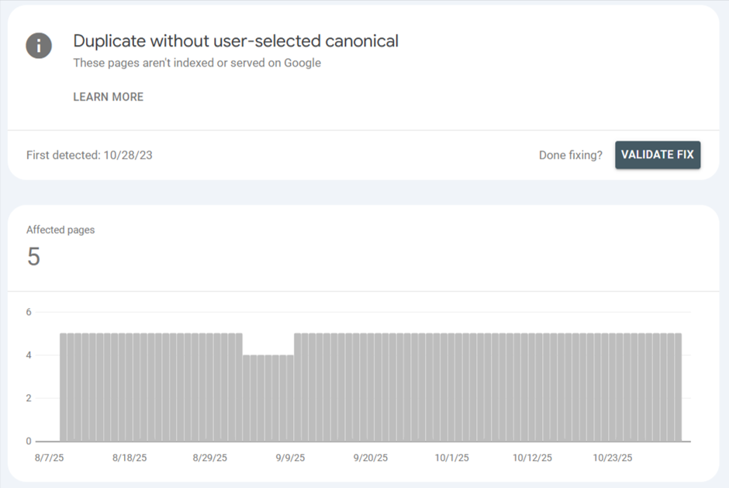
Task: Open the LEARN MORE link
Action: [108, 97]
